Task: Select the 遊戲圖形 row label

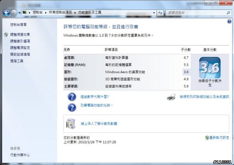Action: (71, 79)
